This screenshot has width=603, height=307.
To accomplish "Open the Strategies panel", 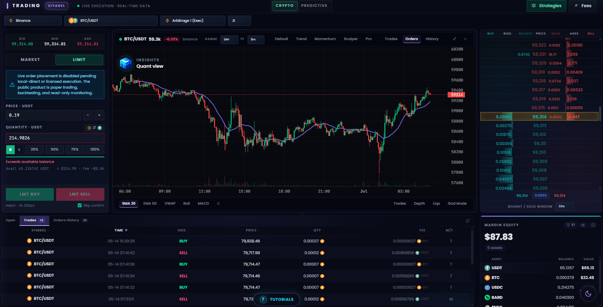I will (546, 6).
